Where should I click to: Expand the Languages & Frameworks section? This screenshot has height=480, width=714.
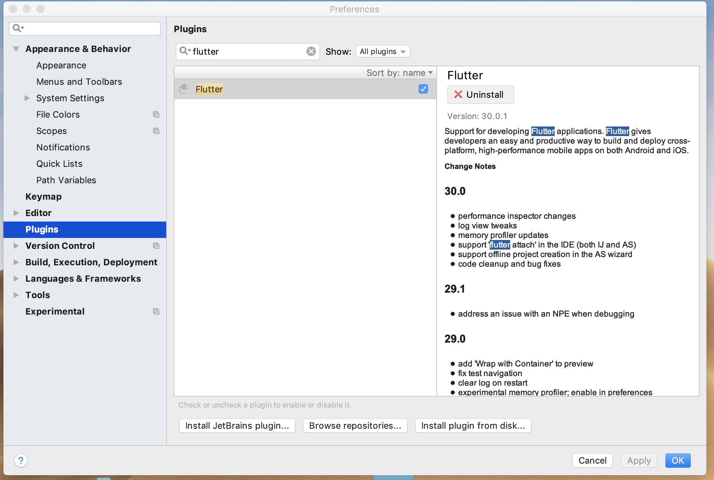pyautogui.click(x=16, y=279)
